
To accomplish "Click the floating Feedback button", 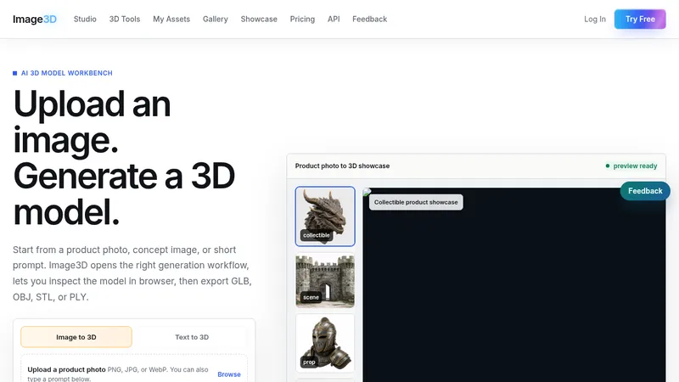I will coord(645,191).
